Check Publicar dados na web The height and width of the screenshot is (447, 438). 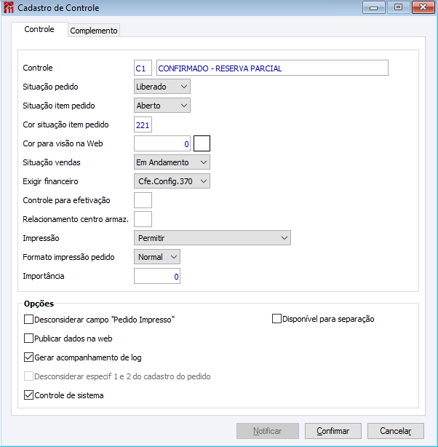(x=29, y=338)
